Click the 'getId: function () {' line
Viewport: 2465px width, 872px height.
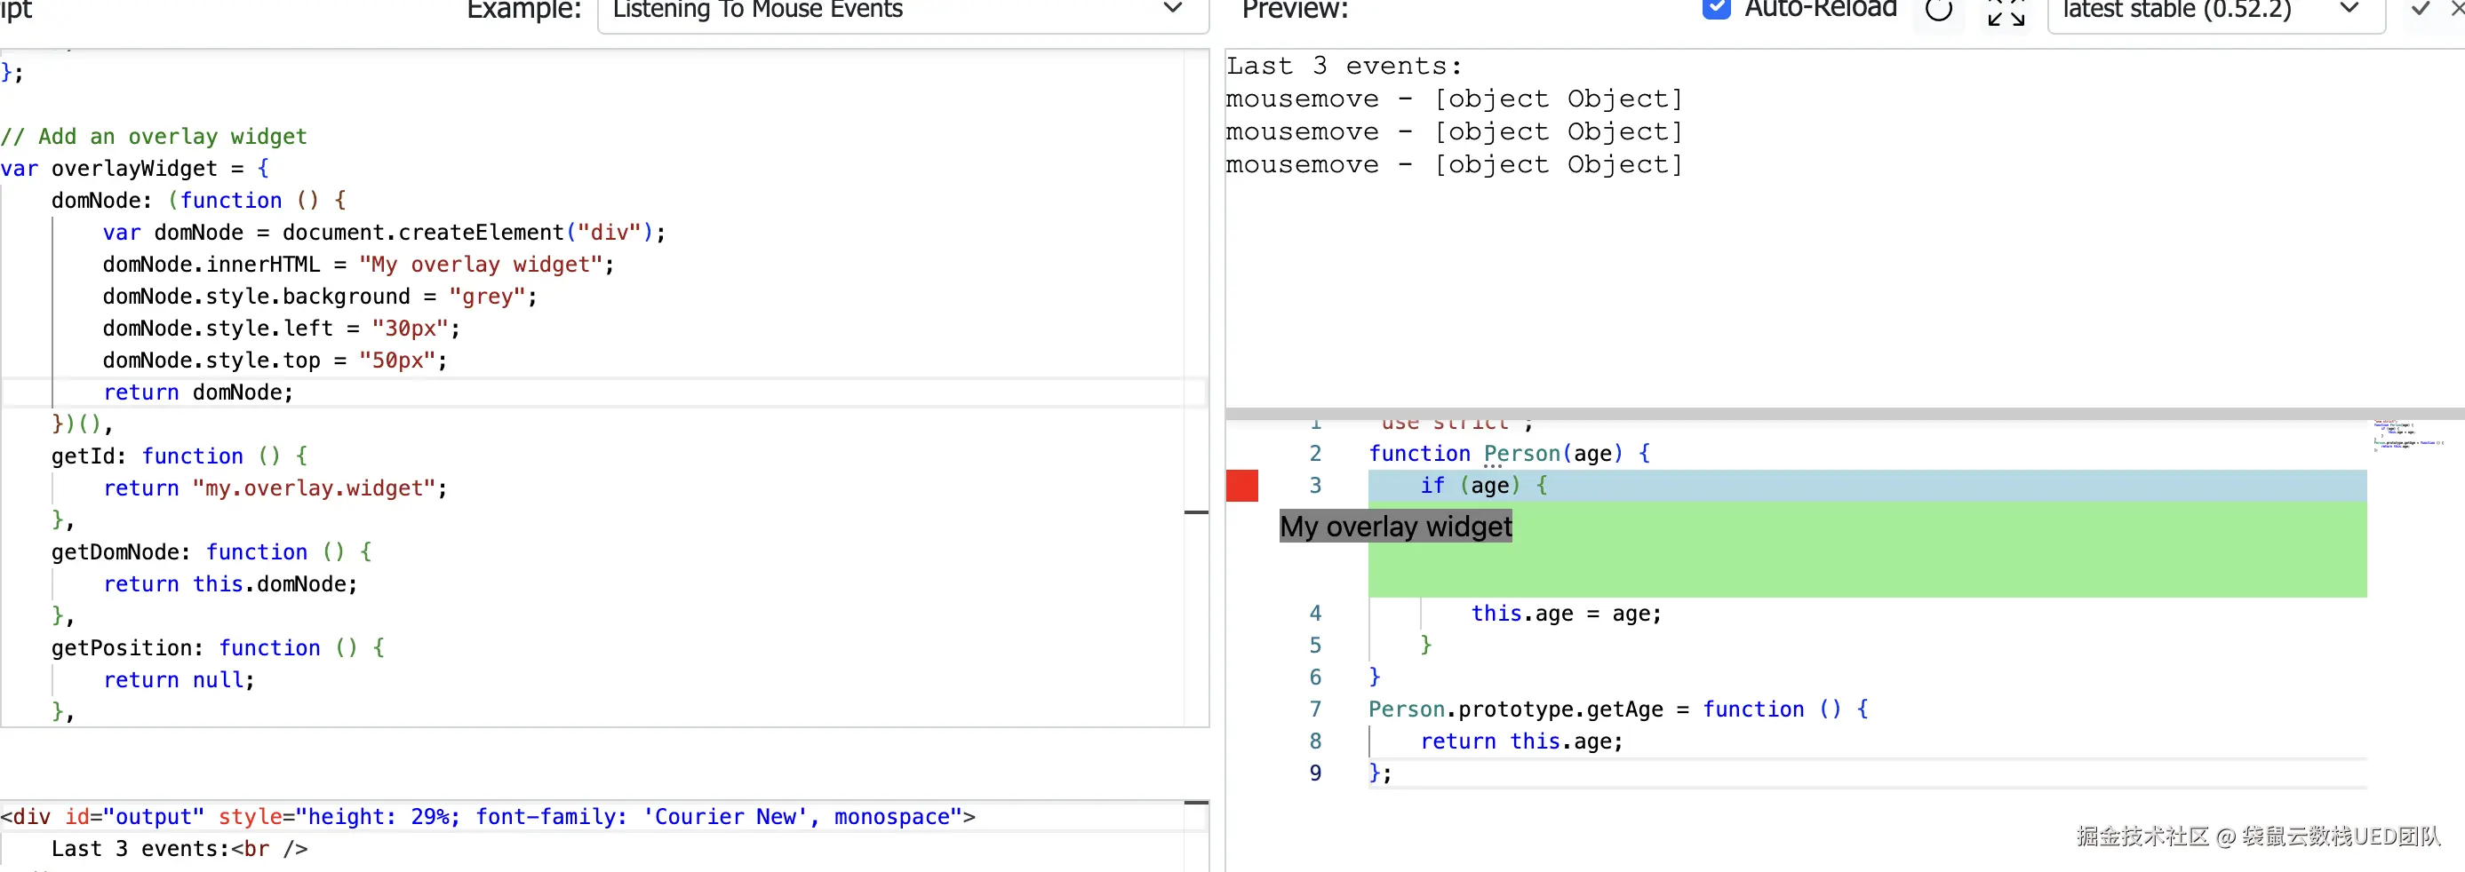pos(179,456)
